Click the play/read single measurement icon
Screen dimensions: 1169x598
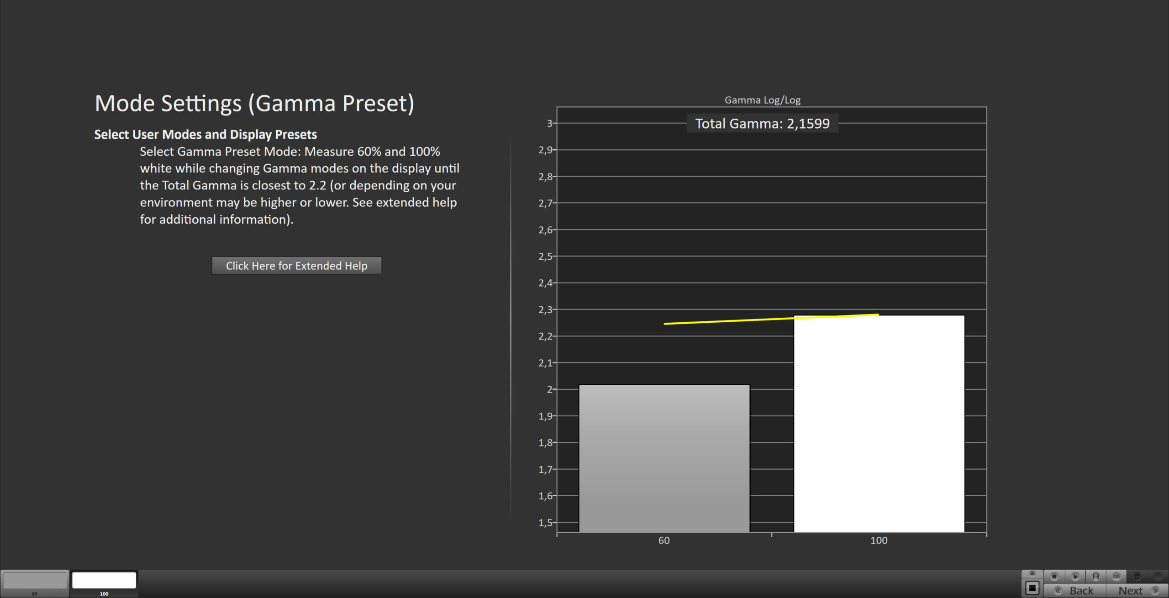click(x=1075, y=577)
